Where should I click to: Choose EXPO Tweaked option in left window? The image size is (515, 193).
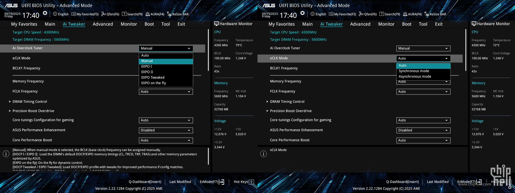pyautogui.click(x=166, y=78)
